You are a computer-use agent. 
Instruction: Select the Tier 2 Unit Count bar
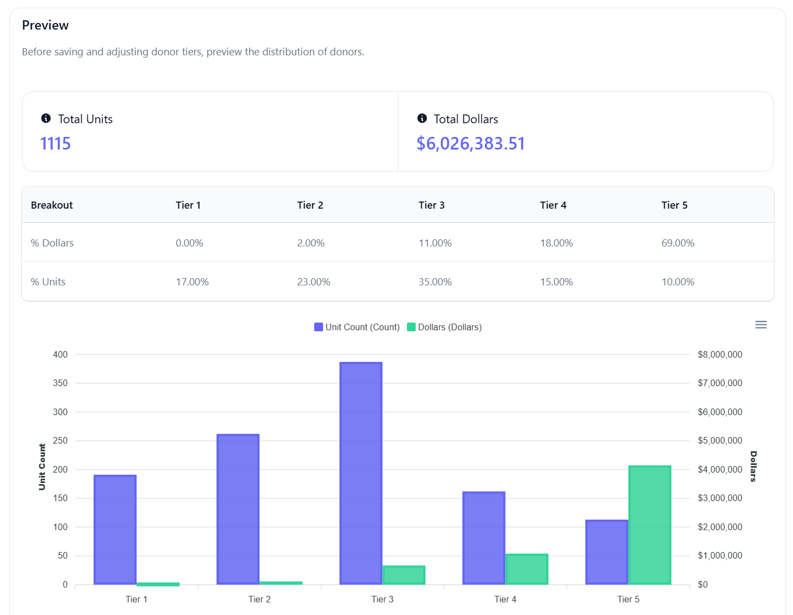point(238,509)
